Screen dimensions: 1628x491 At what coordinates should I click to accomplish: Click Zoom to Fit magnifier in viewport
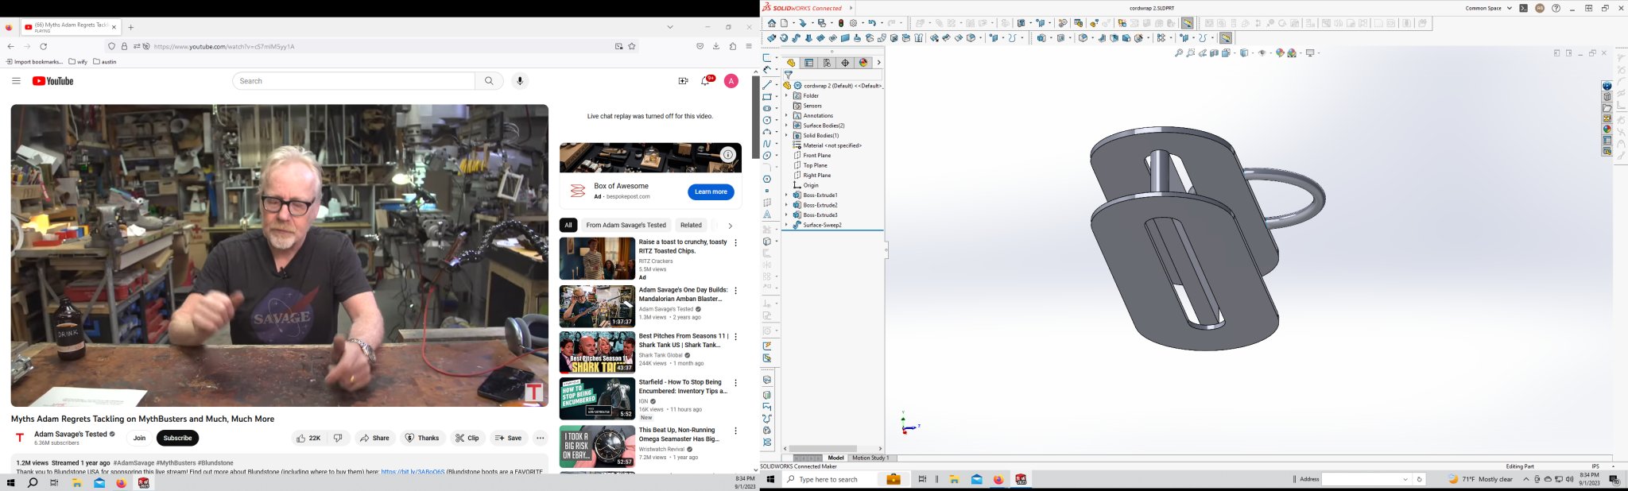(1179, 53)
